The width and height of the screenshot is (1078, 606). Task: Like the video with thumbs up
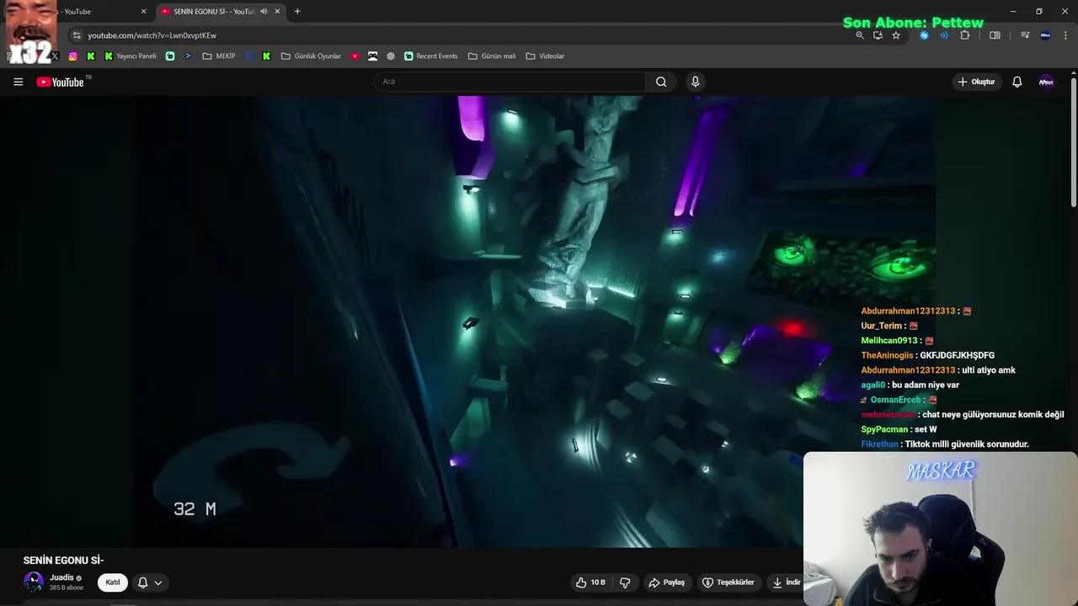(x=590, y=582)
